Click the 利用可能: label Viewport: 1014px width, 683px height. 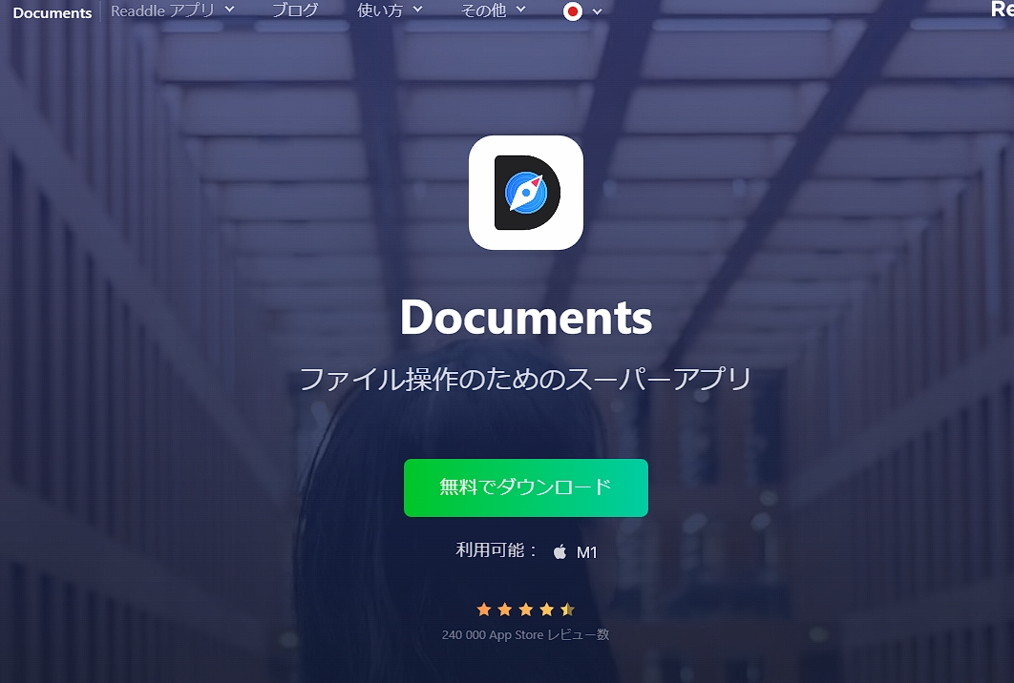pyautogui.click(x=496, y=550)
